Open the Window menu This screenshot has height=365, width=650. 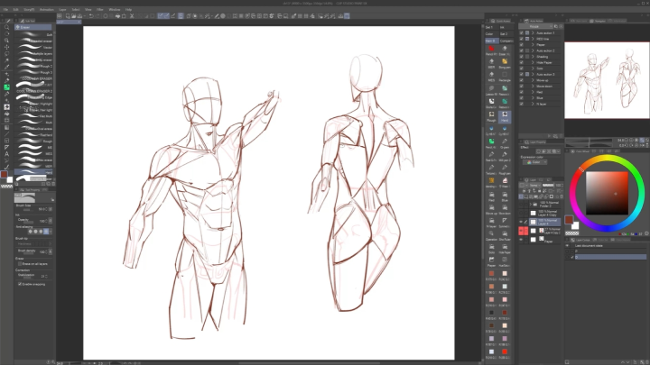point(115,10)
